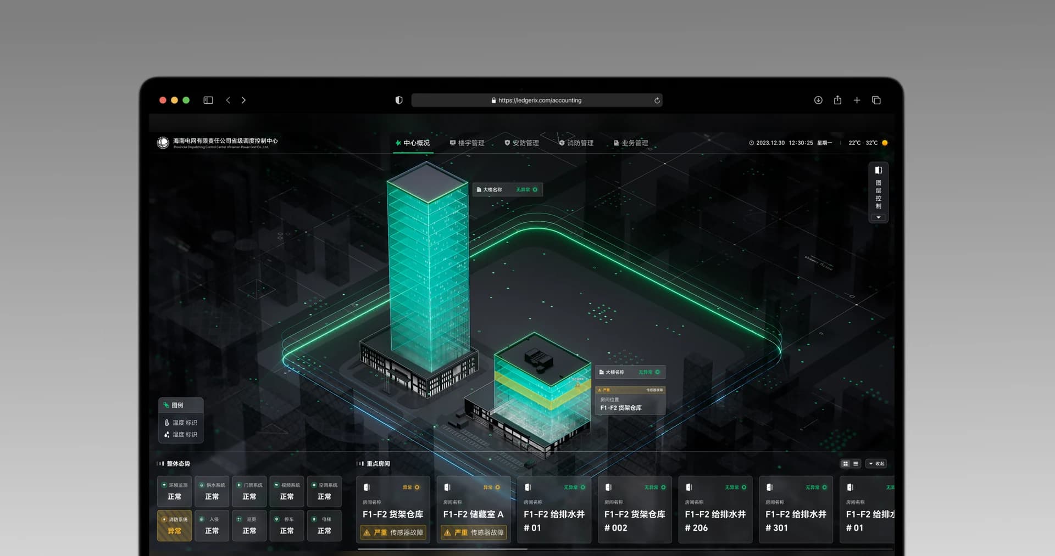Open the 入侵 status tile
The width and height of the screenshot is (1055, 556).
click(x=212, y=525)
